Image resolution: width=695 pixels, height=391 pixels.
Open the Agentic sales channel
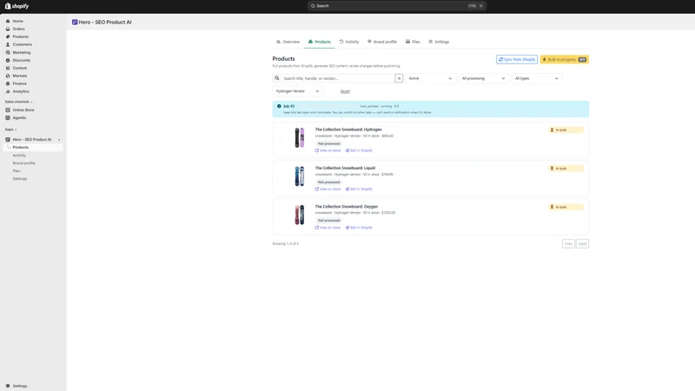coord(19,118)
